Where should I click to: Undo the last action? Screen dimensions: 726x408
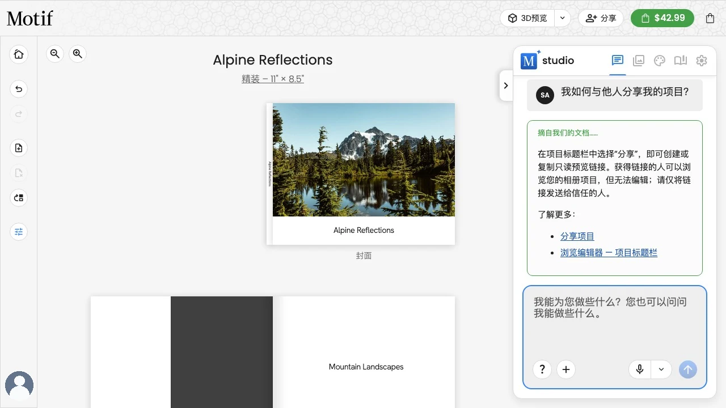[19, 89]
